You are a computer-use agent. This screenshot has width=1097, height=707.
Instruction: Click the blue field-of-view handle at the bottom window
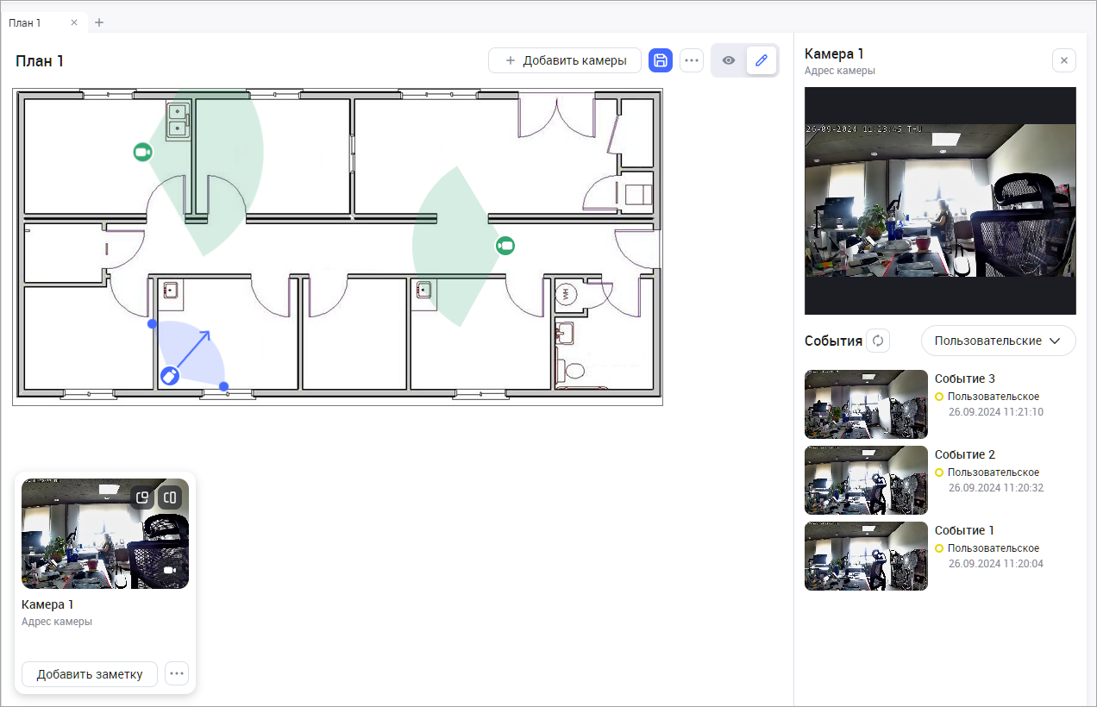[x=223, y=386]
